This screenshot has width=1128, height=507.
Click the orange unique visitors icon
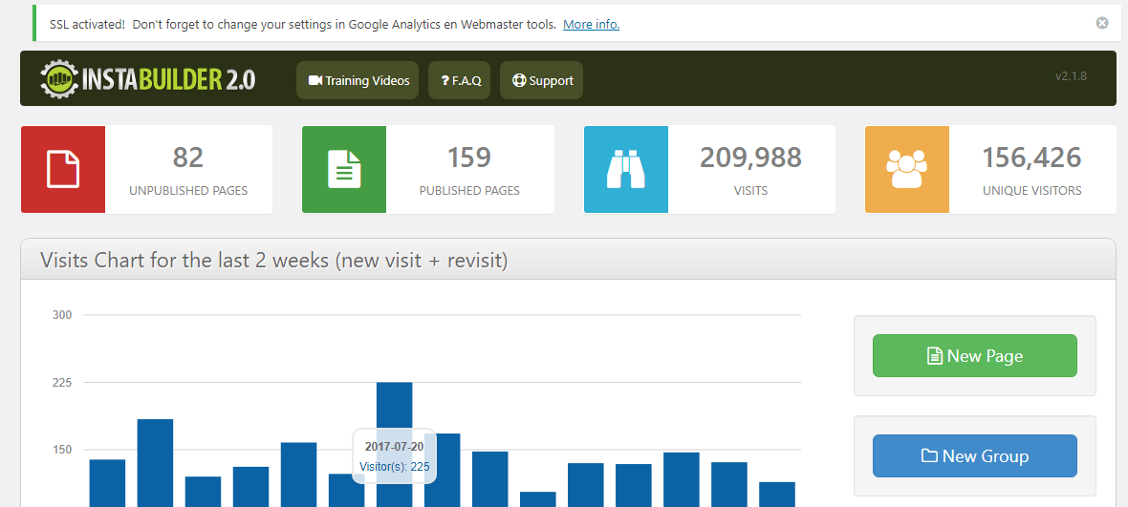(907, 170)
